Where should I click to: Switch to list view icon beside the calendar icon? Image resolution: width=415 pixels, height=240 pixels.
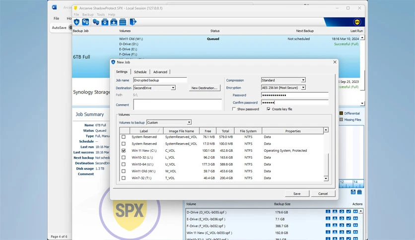(359, 192)
